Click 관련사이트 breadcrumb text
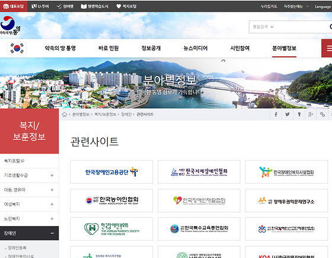The height and width of the screenshot is (258, 332). point(145,114)
